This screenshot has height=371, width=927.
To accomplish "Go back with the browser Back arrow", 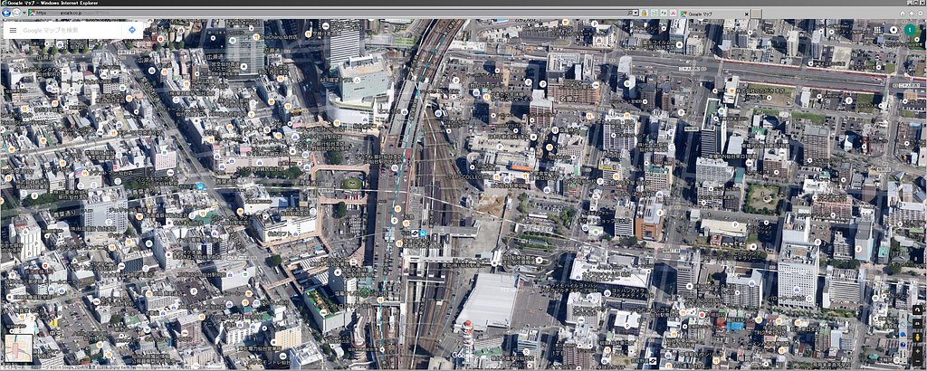I will (6, 13).
